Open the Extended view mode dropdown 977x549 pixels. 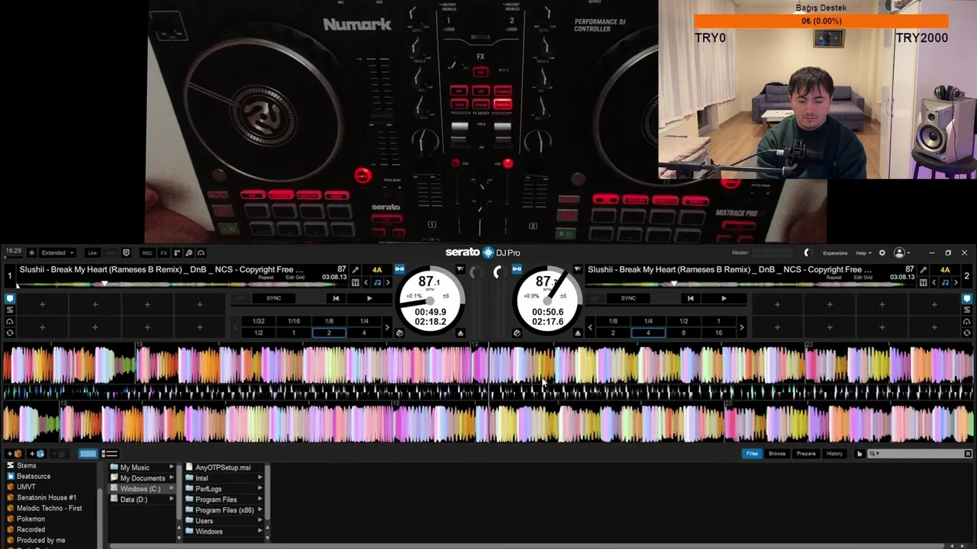(57, 252)
